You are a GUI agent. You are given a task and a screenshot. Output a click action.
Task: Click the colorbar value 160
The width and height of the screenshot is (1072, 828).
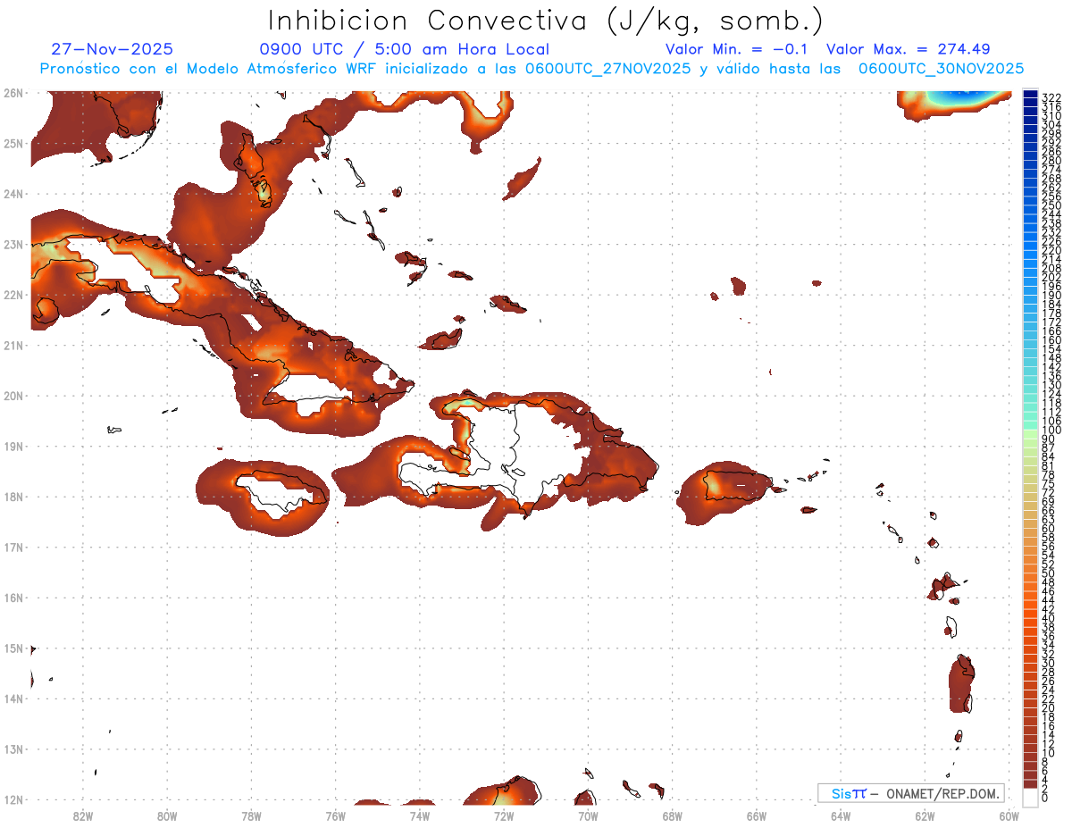point(1051,340)
